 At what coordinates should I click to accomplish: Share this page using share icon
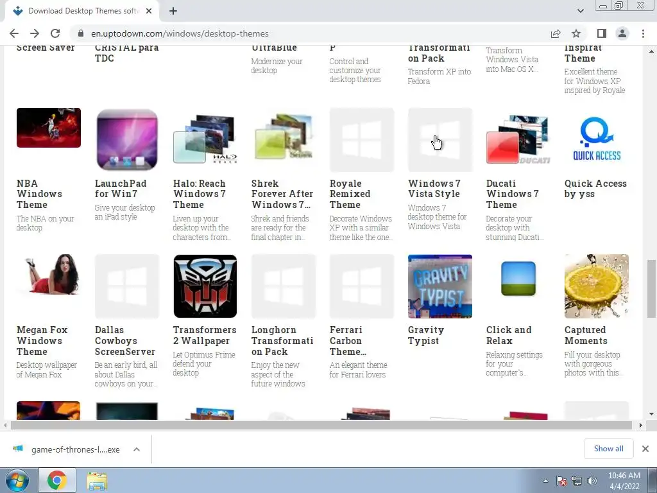point(556,33)
